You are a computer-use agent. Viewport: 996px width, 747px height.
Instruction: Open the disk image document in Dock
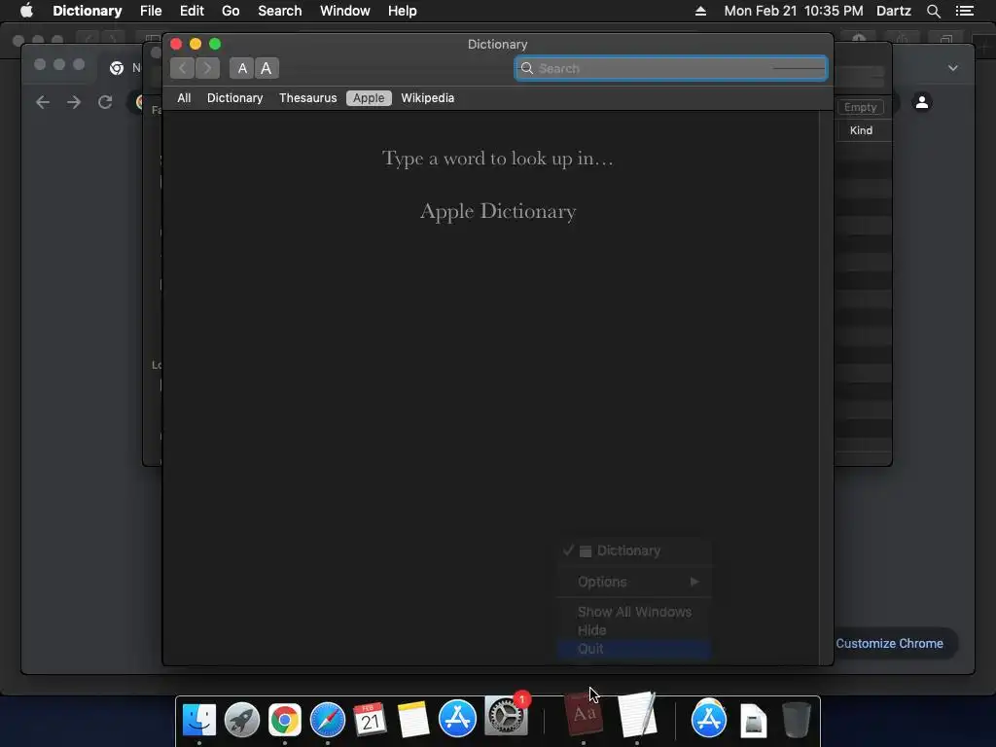(753, 721)
